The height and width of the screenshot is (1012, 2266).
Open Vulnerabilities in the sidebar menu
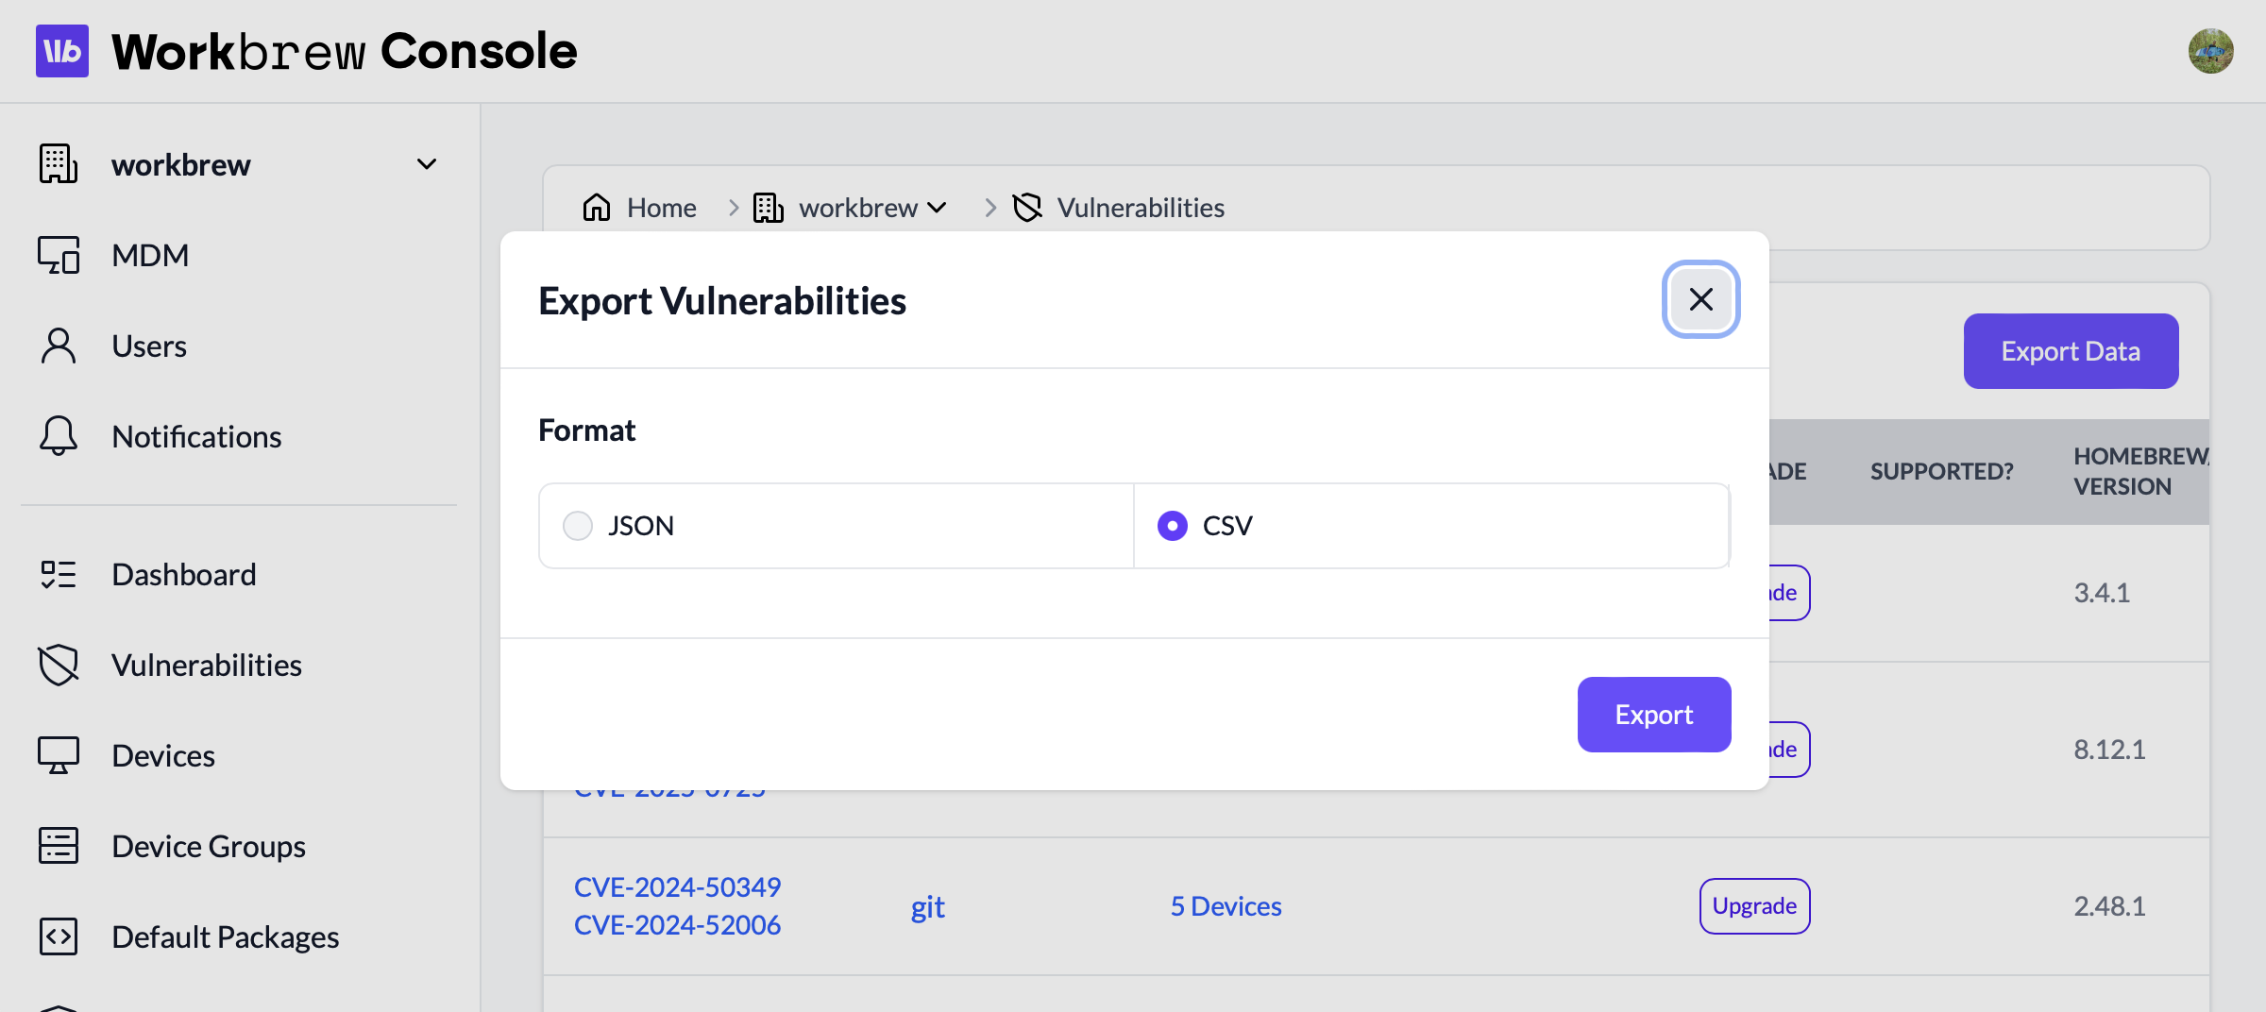tap(206, 665)
